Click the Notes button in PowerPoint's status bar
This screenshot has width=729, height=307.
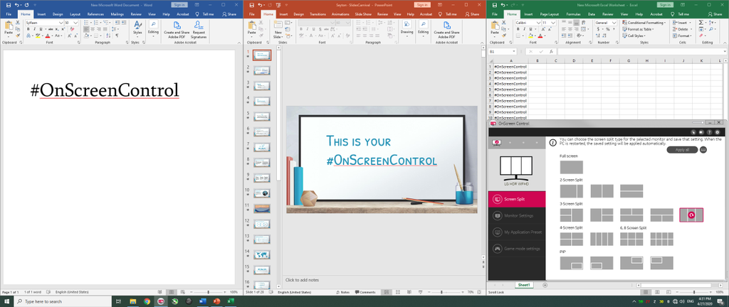pos(342,292)
